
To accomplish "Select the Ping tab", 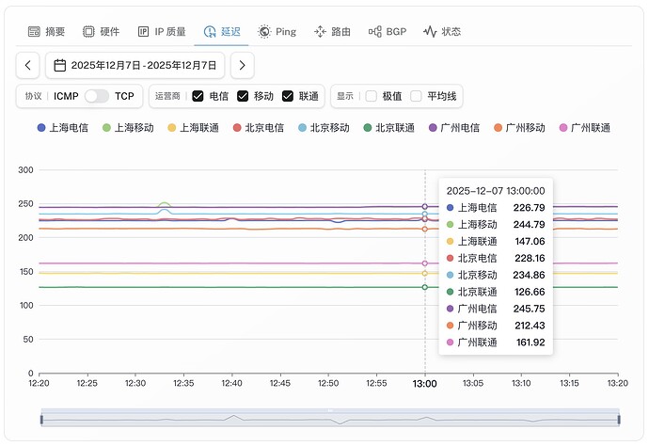I will [277, 31].
